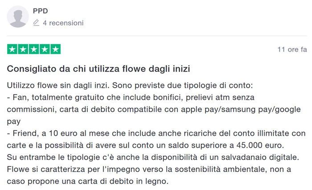
Task: Click the sentence about salvadanaio digitale
Action: pos(153,158)
